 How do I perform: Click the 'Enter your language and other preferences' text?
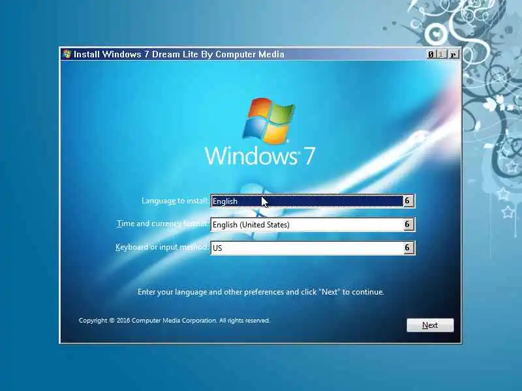coord(260,292)
